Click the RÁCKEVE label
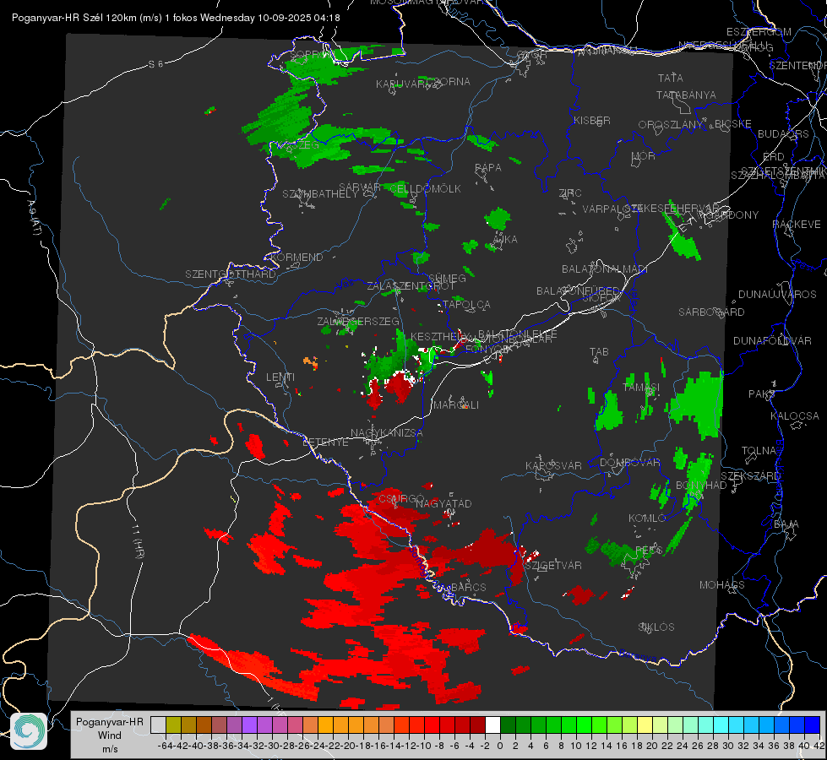This screenshot has height=760, width=827. [x=797, y=225]
